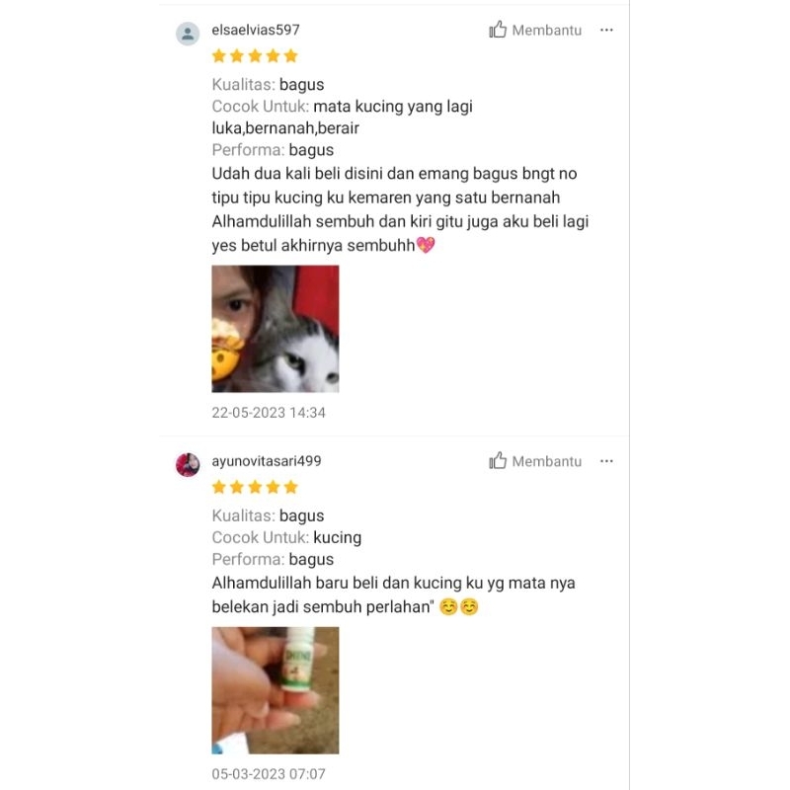Click review text starting 'Udah dua kali beli'
Screen dimensions: 790x790
click(x=400, y=209)
